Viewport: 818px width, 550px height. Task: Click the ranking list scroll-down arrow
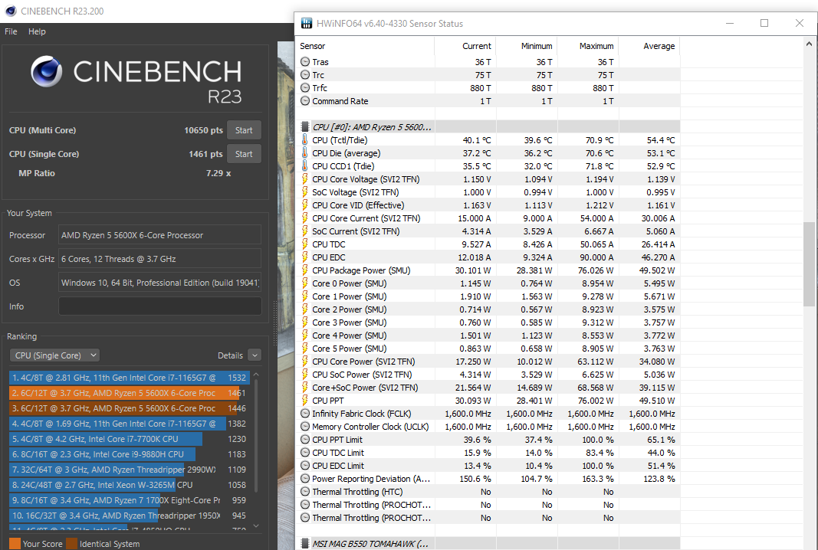255,526
